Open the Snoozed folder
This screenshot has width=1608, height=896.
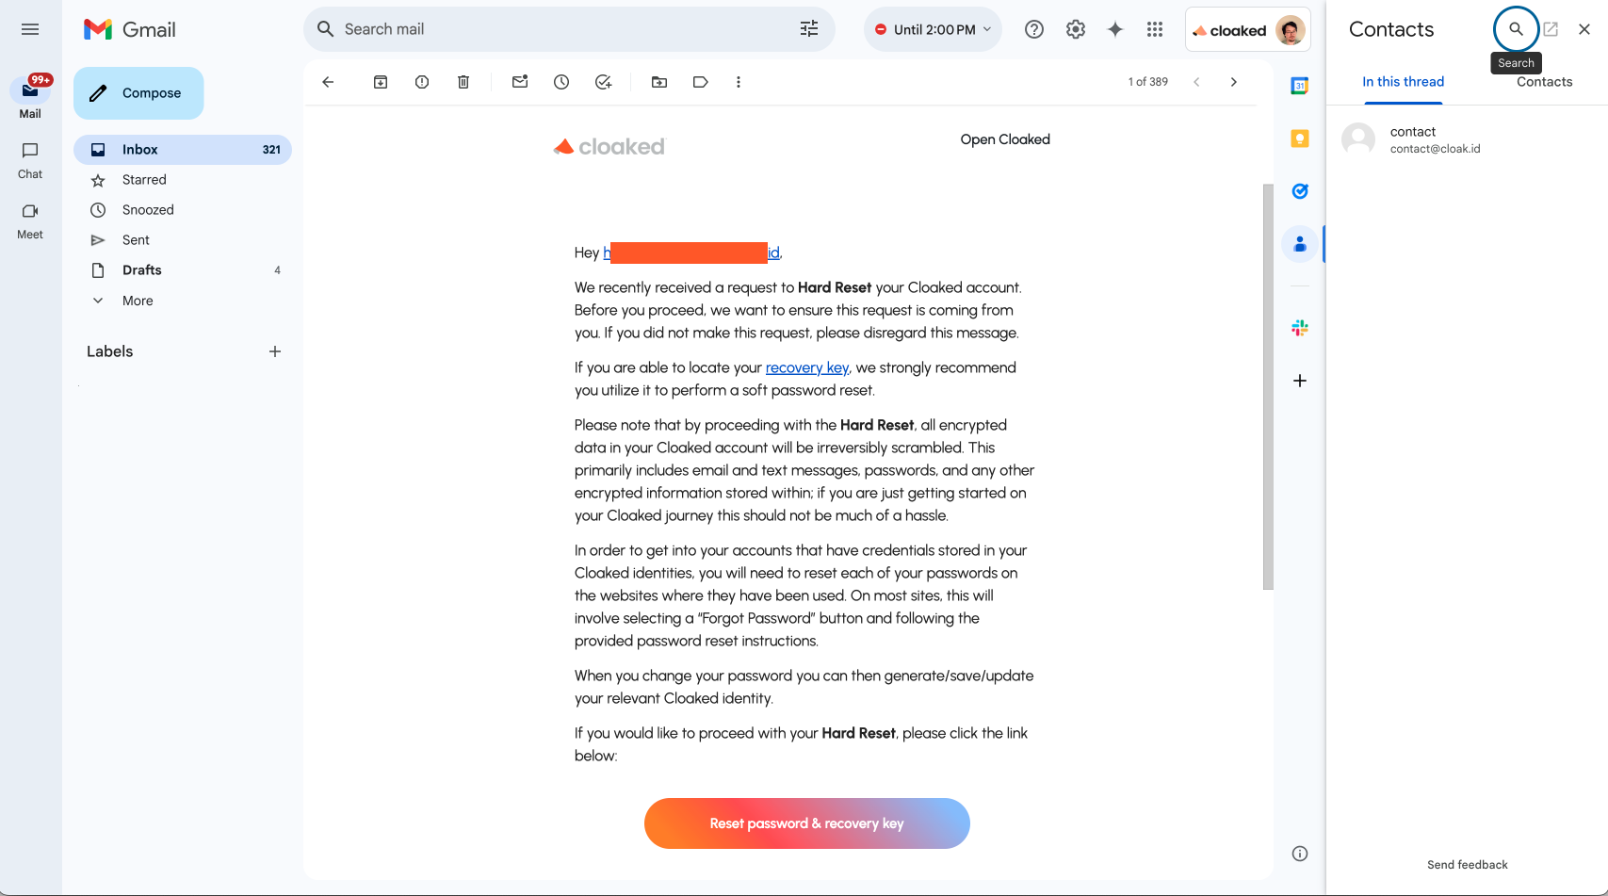click(x=183, y=210)
